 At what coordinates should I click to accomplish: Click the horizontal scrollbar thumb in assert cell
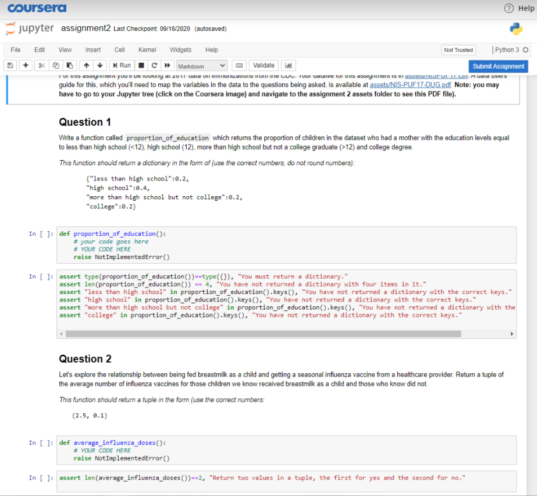point(264,334)
